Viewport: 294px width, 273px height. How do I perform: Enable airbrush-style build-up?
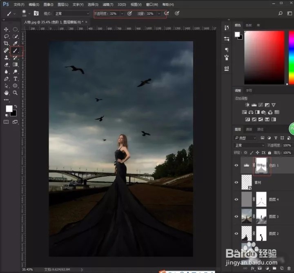[166, 13]
